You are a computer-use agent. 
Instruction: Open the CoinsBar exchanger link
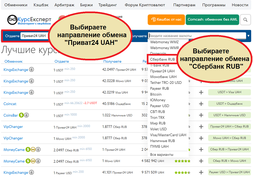coord(11,115)
